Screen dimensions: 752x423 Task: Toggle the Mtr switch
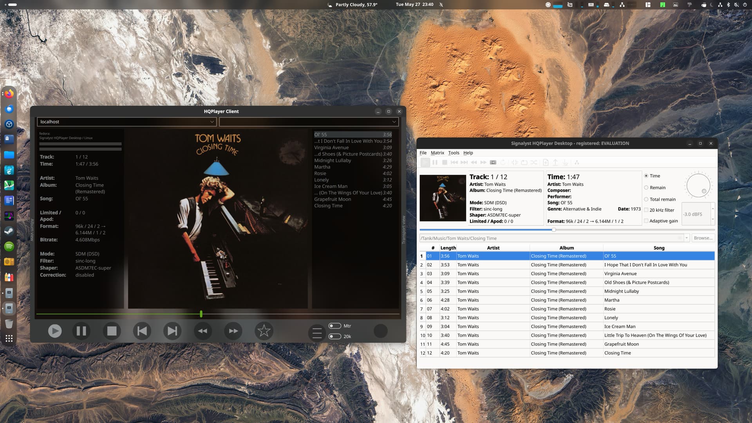(334, 326)
